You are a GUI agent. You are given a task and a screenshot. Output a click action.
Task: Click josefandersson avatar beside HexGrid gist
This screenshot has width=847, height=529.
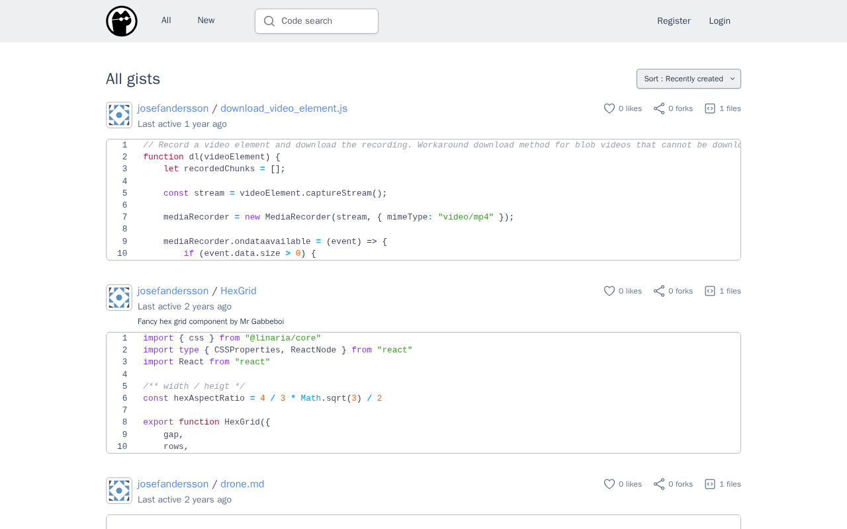coord(119,298)
